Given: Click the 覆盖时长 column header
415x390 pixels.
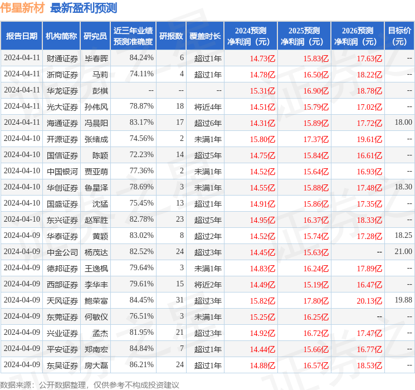Looking at the screenshot, I should (x=205, y=36).
